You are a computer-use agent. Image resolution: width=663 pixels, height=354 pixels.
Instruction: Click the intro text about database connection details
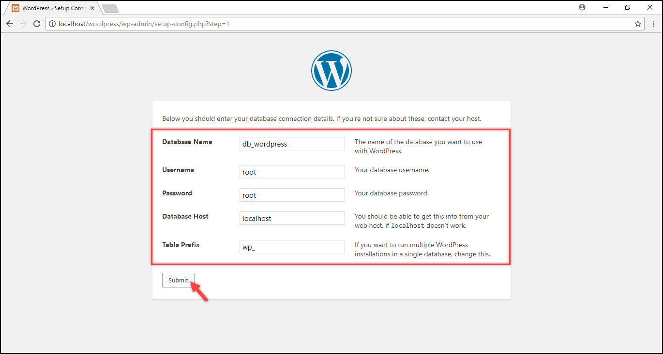point(322,118)
